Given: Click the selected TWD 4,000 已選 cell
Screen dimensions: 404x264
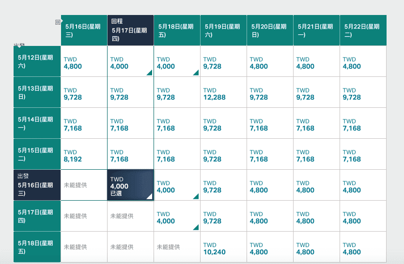Looking at the screenshot, I should click(130, 185).
